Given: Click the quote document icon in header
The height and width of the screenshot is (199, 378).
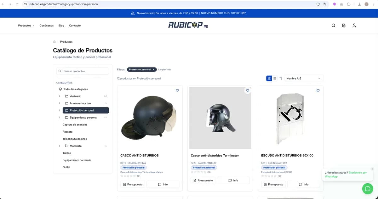Looking at the screenshot, I should click(344, 25).
